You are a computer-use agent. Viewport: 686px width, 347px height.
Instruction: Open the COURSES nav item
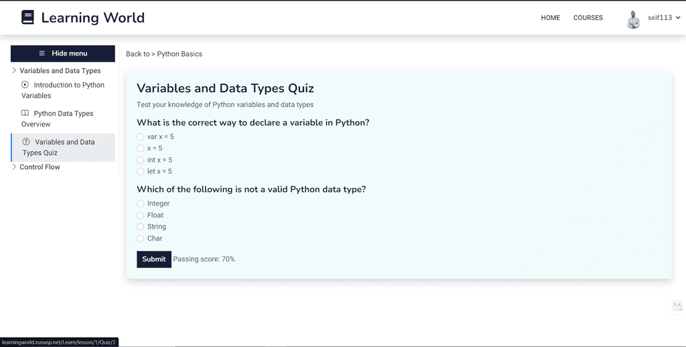click(588, 18)
